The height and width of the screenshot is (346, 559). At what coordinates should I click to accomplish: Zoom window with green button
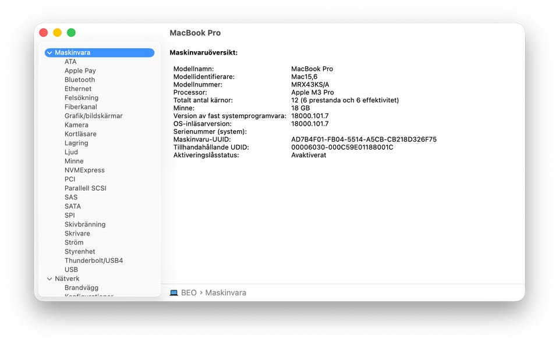click(x=71, y=33)
